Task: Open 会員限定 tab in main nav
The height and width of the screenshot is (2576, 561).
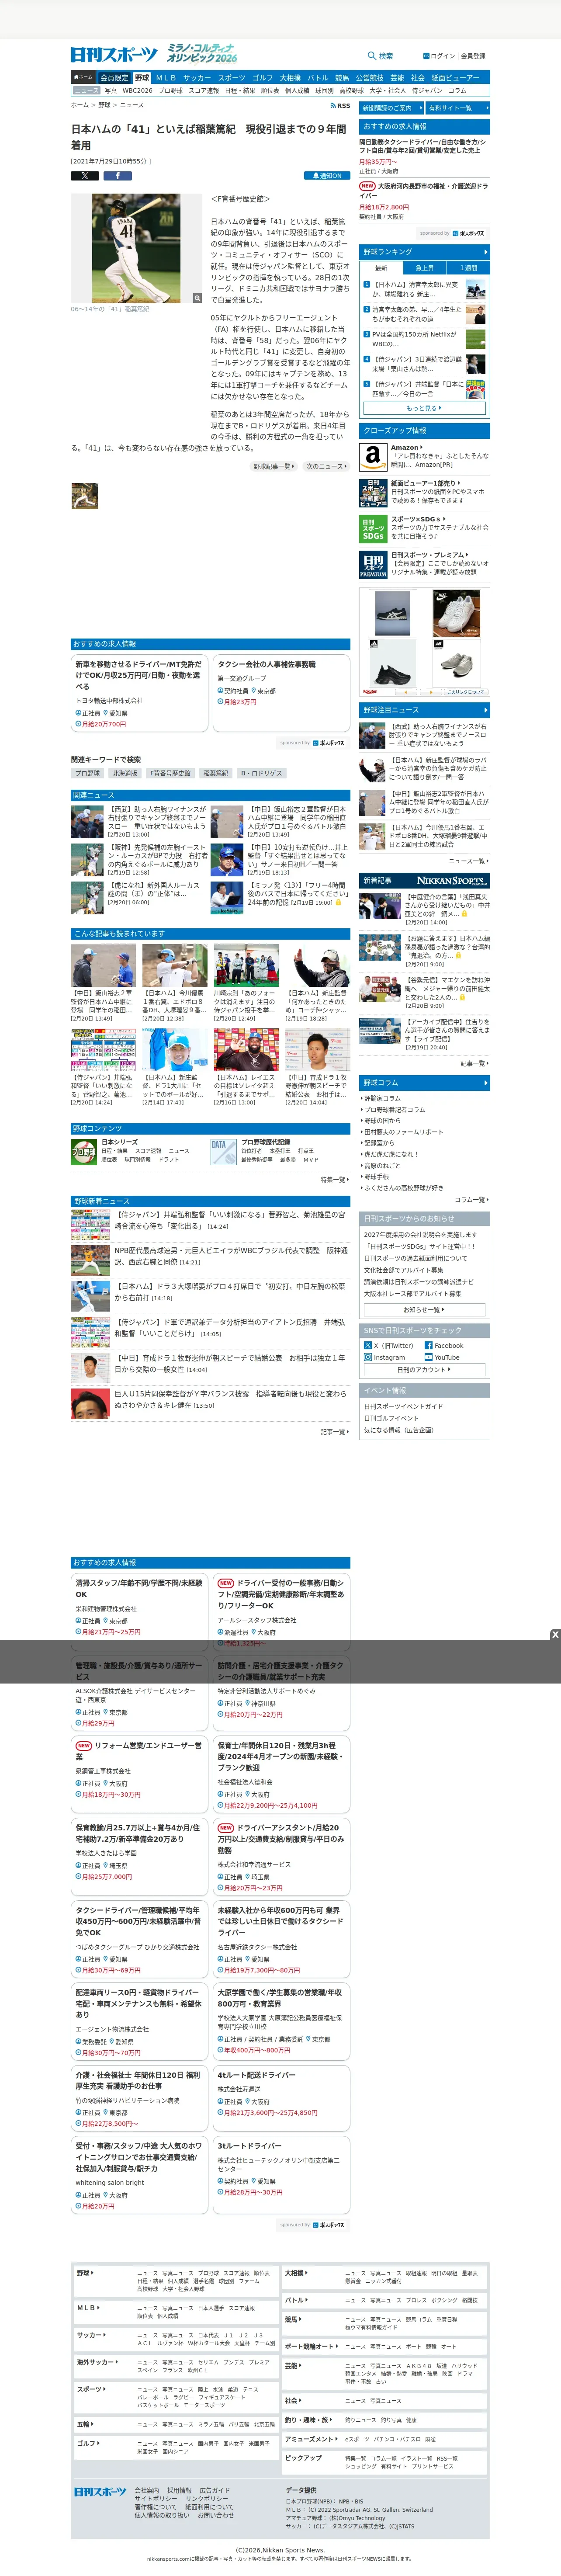Action: click(x=114, y=77)
